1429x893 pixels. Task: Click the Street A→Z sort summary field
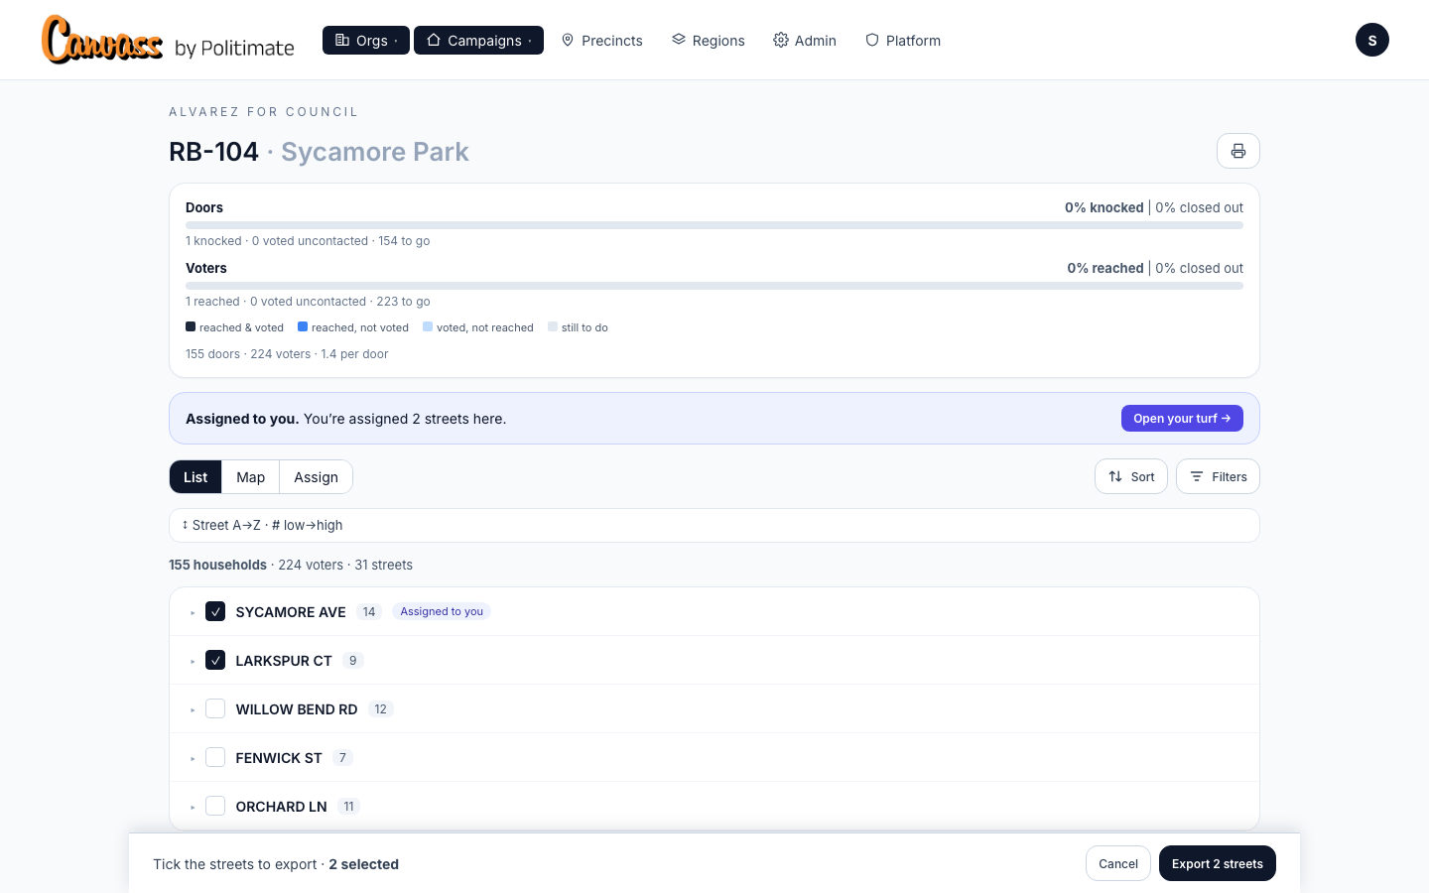714,525
